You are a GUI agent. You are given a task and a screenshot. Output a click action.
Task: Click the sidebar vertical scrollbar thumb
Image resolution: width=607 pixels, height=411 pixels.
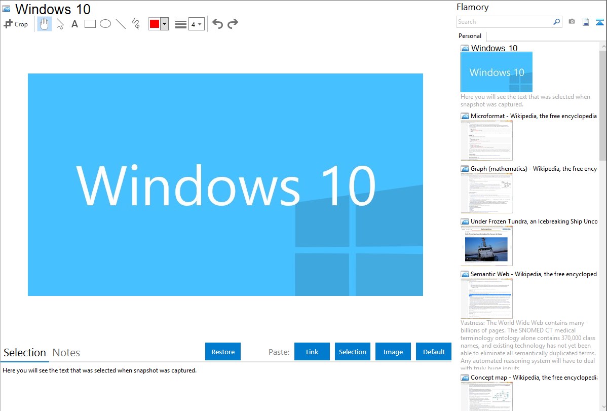603,105
